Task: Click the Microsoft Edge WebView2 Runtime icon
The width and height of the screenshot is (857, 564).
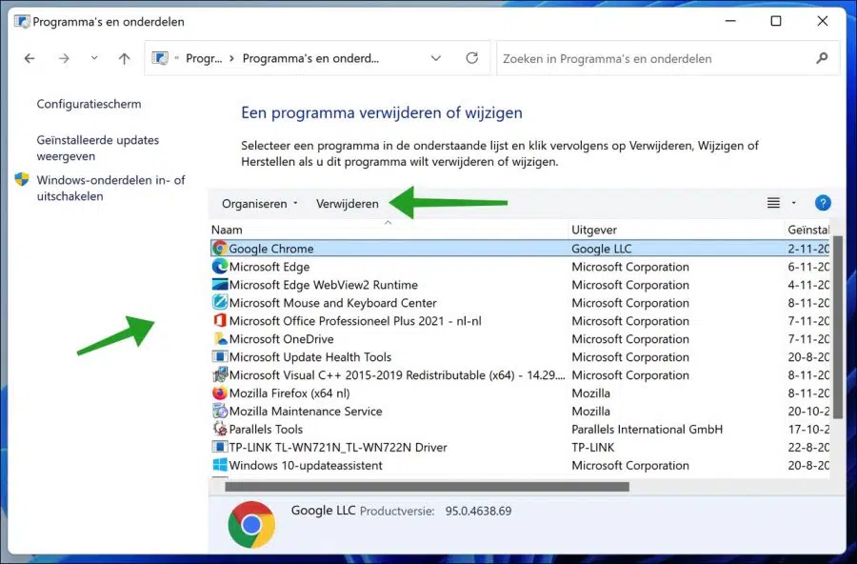Action: pos(220,285)
